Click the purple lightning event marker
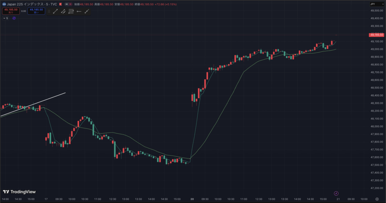 point(336,193)
